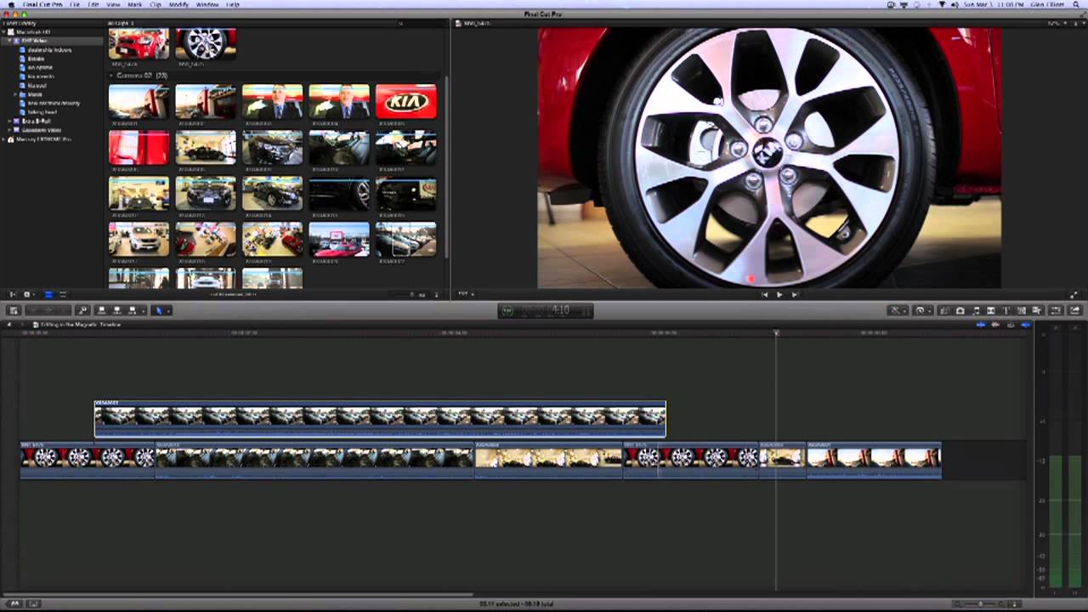The image size is (1088, 612).
Task: Open the enhancement magic wand menu
Action: coord(896,311)
